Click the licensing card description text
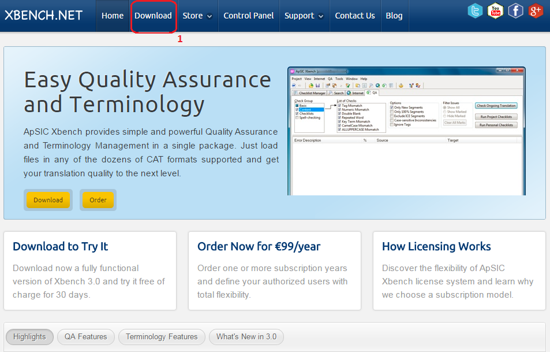The height and width of the screenshot is (352, 550). point(458,281)
